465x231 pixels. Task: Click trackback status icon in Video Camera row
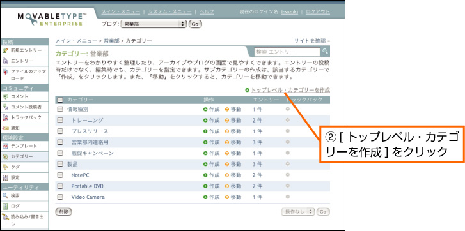tap(287, 197)
